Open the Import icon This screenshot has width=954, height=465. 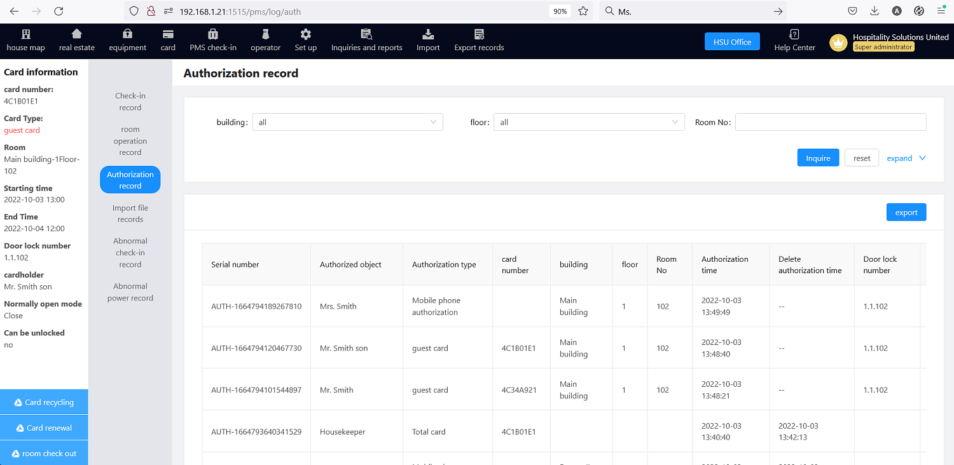point(428,34)
